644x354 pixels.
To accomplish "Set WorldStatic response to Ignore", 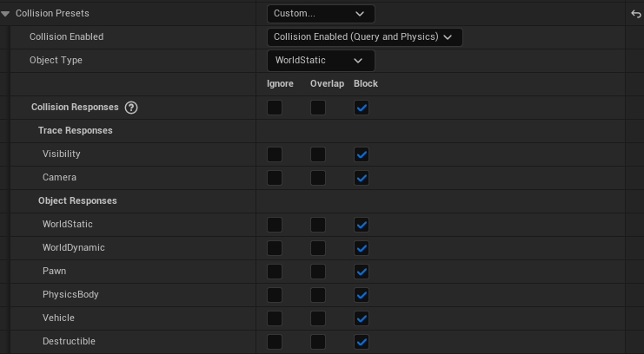I will [275, 225].
